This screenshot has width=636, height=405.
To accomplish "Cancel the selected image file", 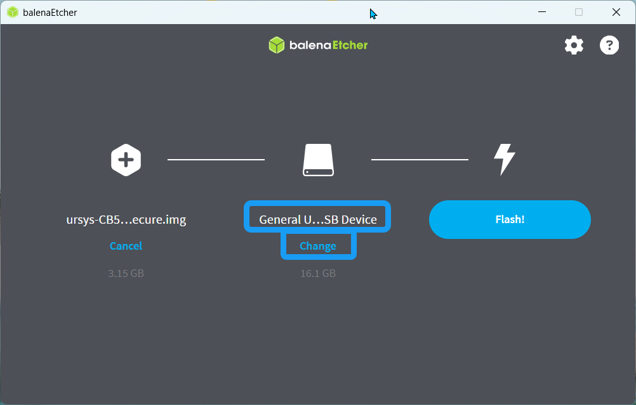I will 126,246.
